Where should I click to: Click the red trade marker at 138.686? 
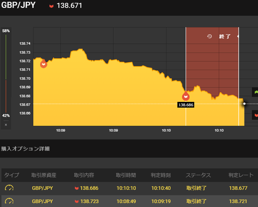[185, 96]
